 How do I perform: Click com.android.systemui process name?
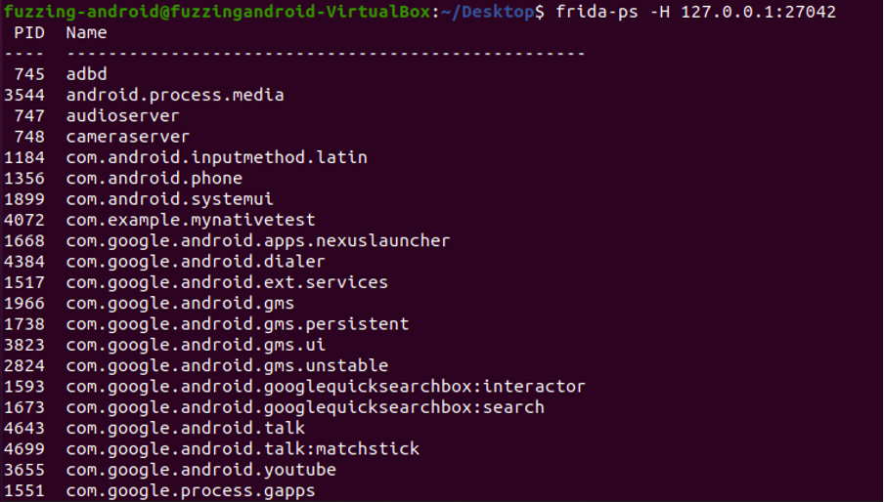click(169, 198)
